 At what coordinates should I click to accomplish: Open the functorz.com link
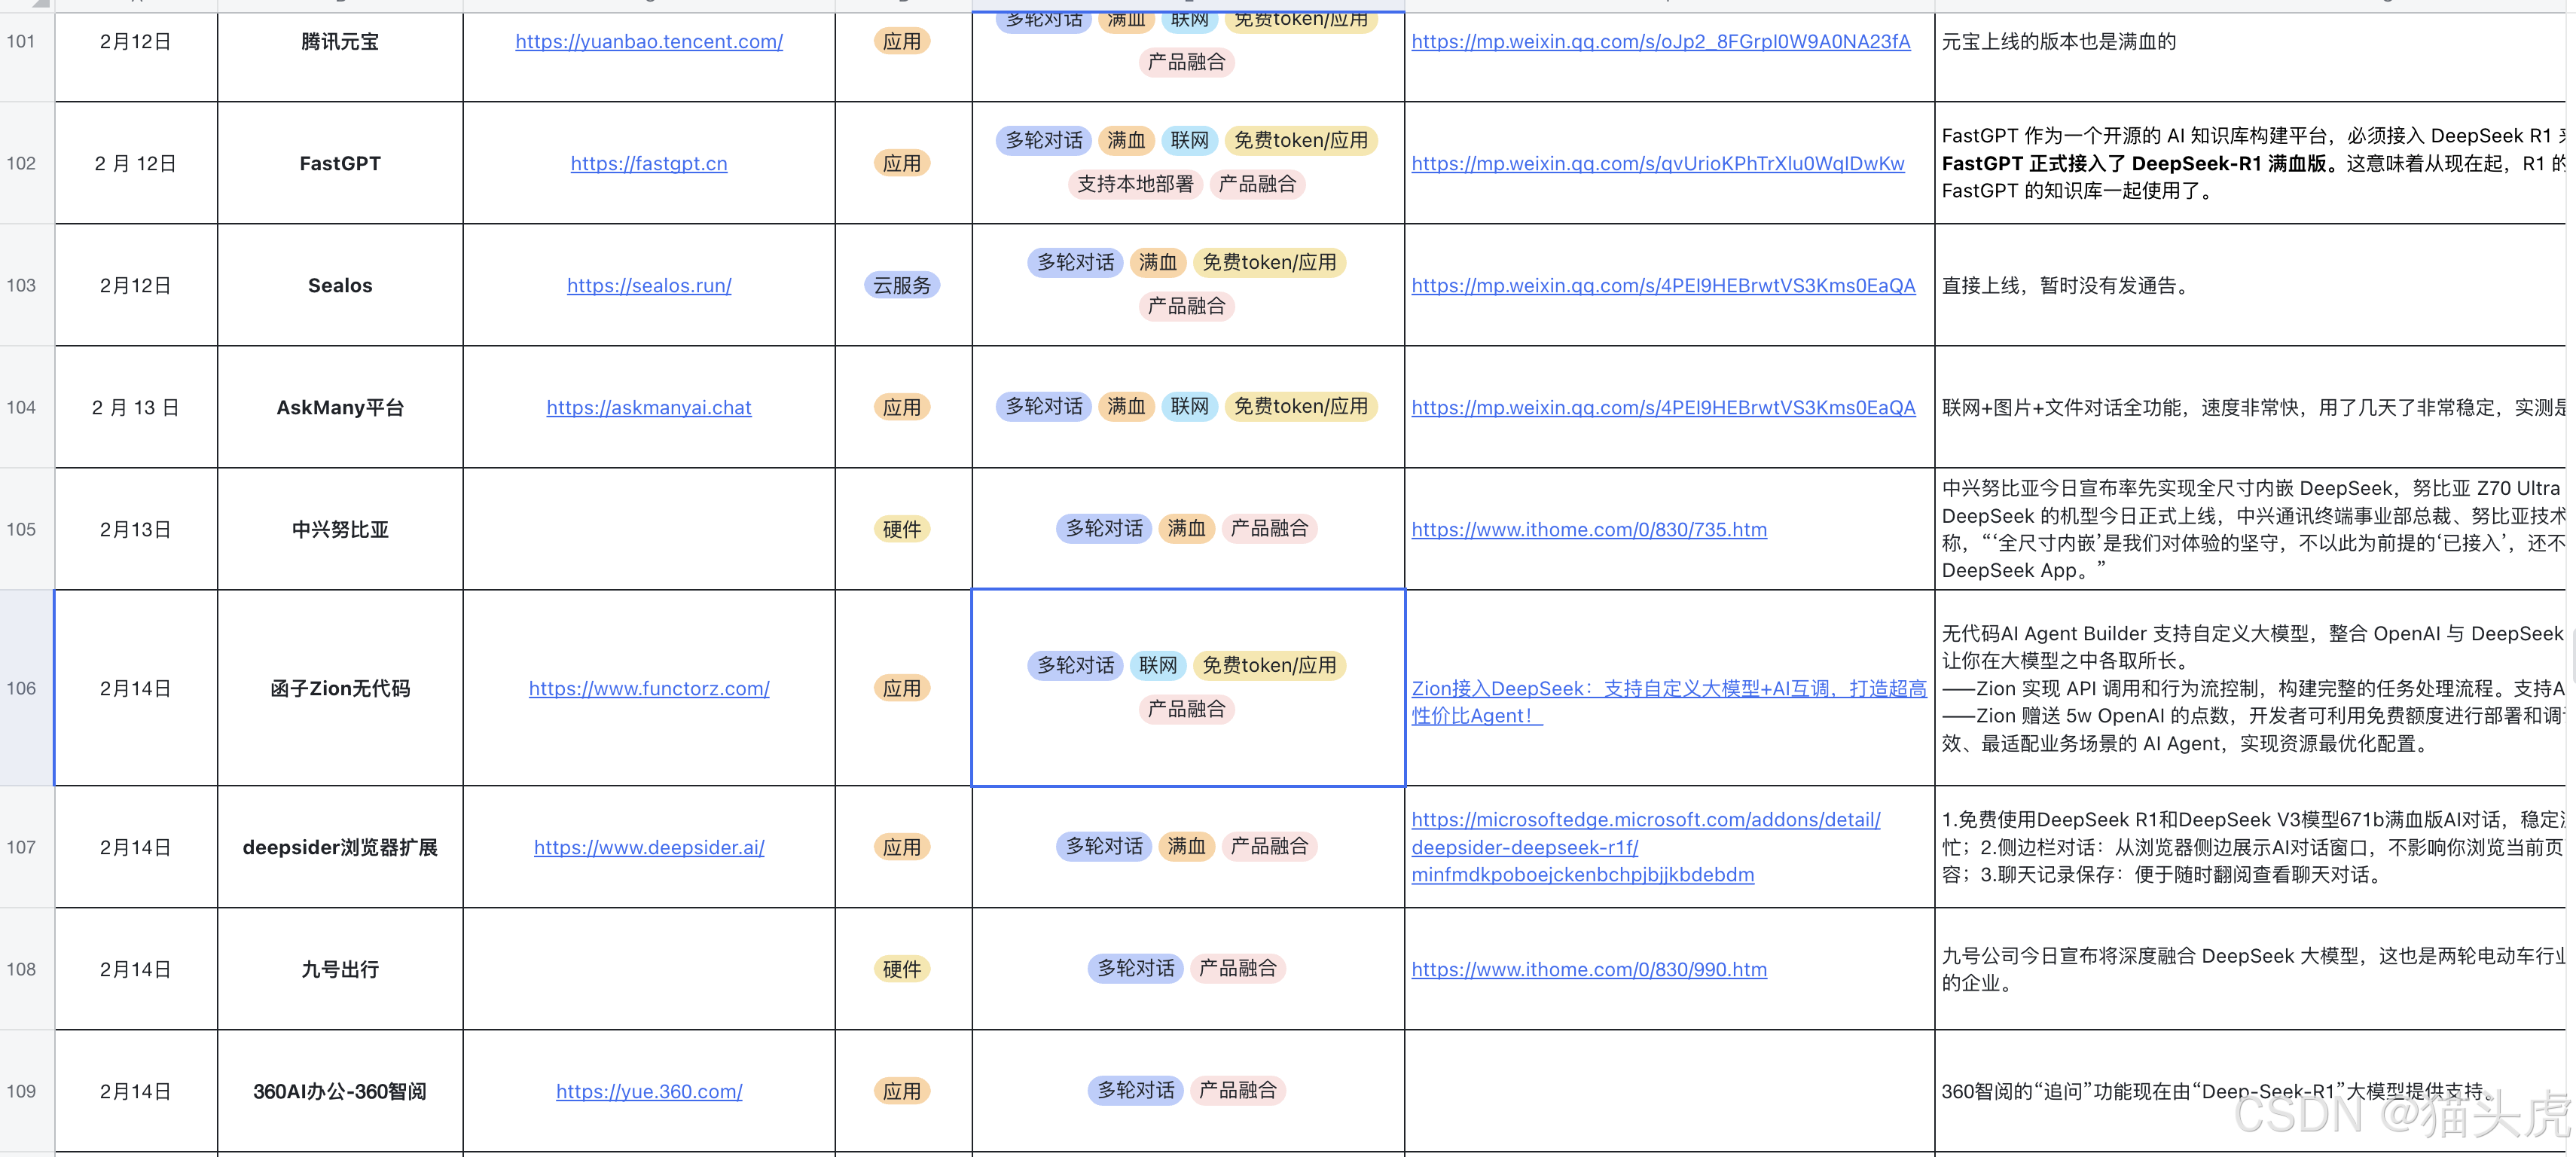click(x=649, y=689)
